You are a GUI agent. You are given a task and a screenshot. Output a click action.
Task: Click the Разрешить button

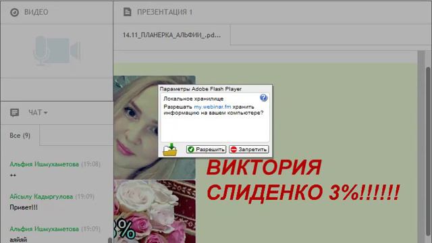pyautogui.click(x=206, y=149)
